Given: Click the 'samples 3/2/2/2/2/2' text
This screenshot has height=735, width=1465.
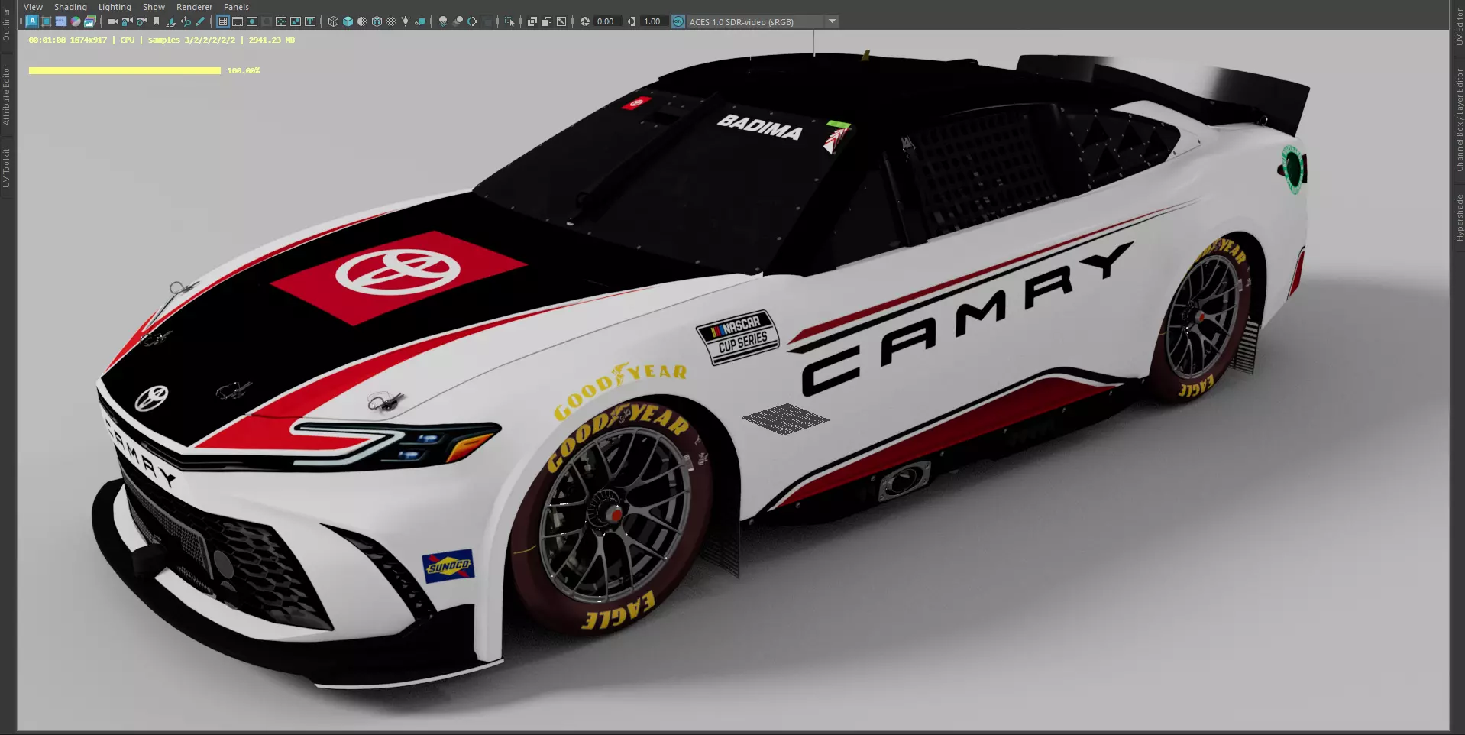Looking at the screenshot, I should tap(192, 40).
